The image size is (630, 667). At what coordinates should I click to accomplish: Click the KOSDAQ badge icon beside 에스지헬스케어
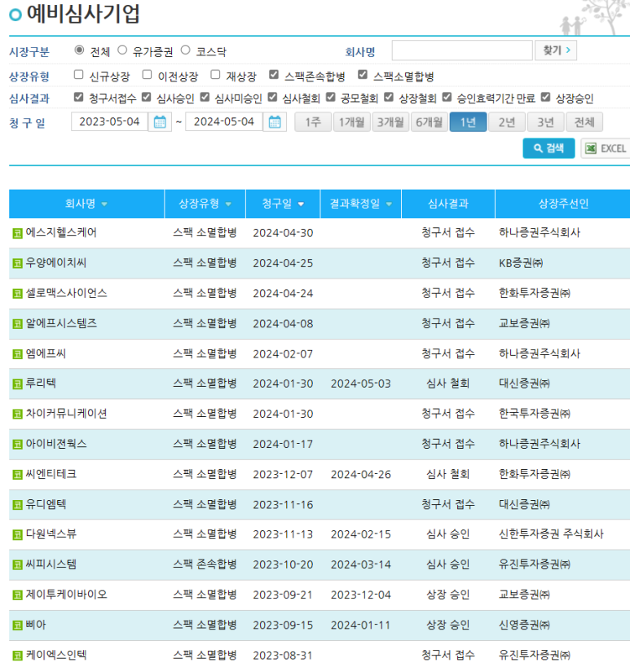pos(17,233)
